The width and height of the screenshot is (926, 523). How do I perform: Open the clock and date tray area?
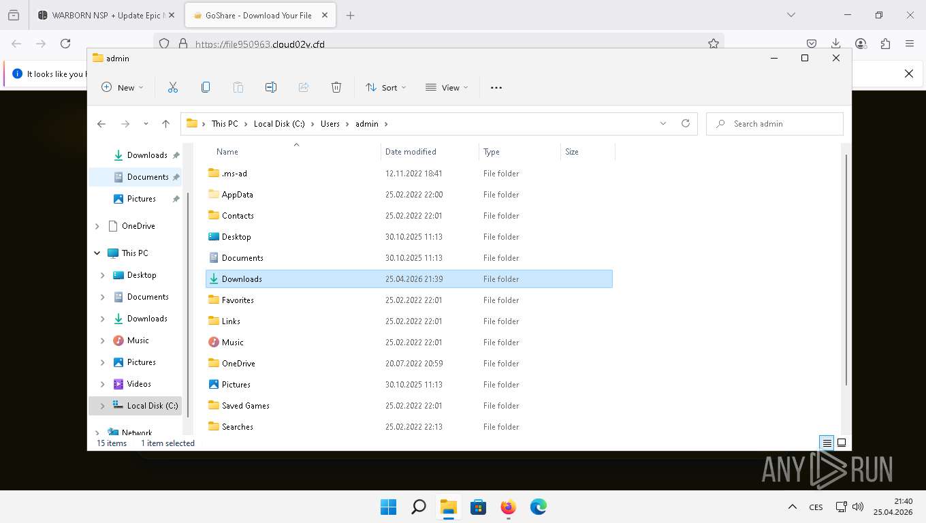[x=893, y=507]
